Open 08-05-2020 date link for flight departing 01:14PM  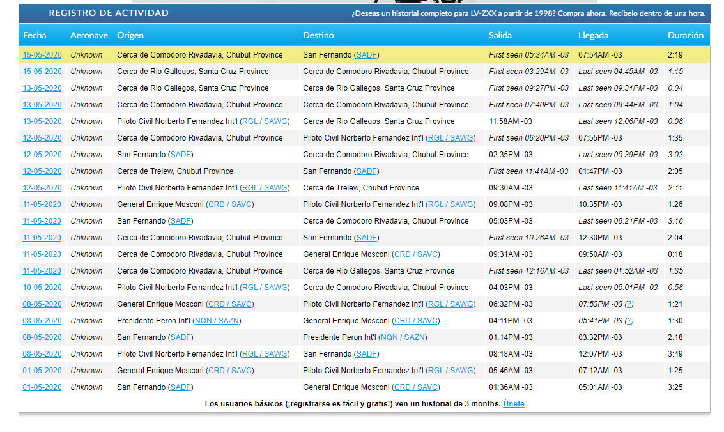[x=42, y=337]
